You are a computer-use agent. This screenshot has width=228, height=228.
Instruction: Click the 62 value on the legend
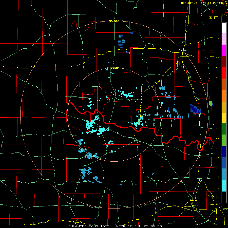point(218,38)
